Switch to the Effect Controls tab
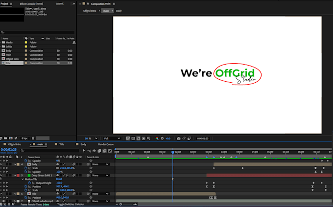This screenshot has height=207, width=333. tap(31, 4)
